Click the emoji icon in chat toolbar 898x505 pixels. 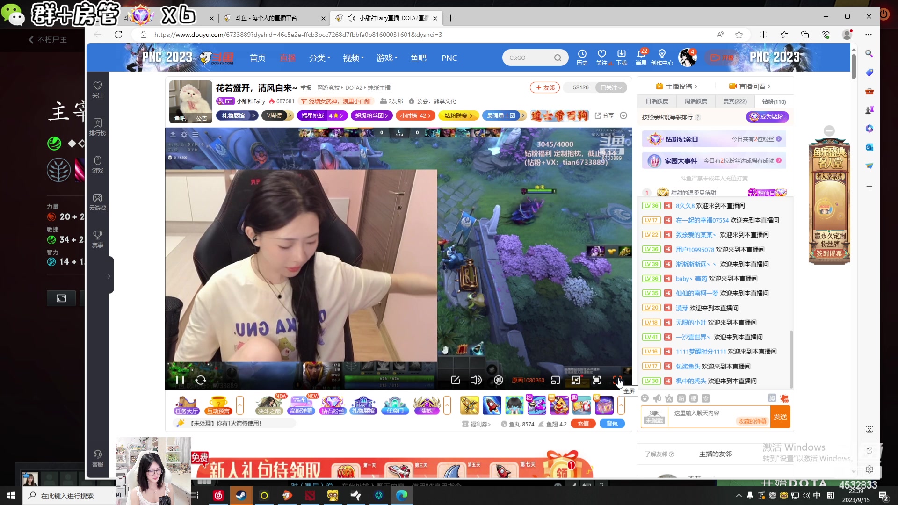click(645, 398)
